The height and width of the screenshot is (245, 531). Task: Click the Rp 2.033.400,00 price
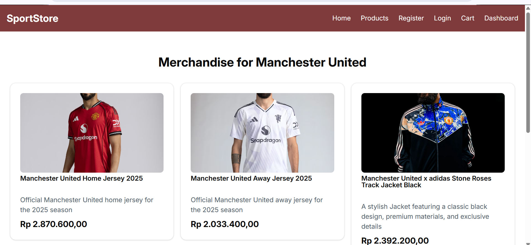pos(225,224)
